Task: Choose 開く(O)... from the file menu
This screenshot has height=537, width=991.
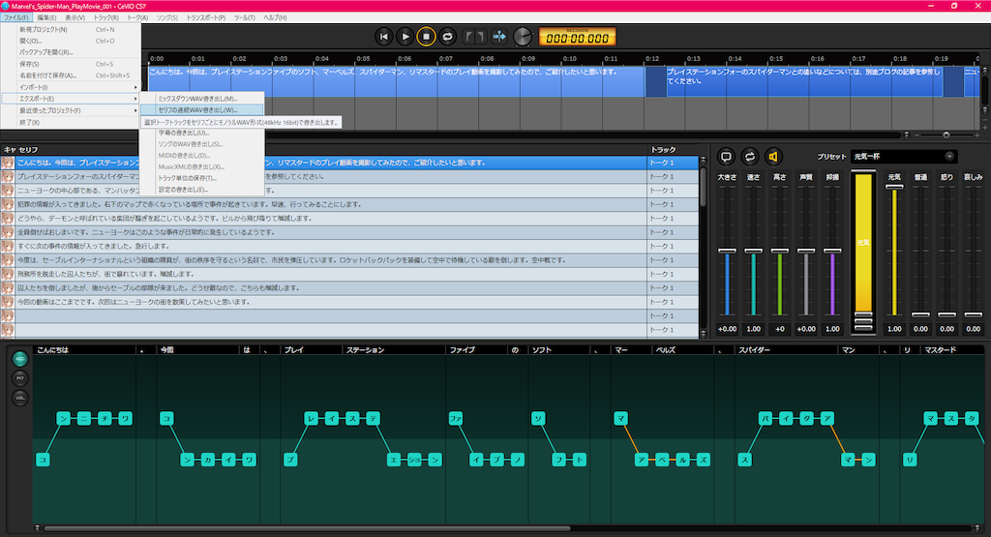Action: (x=70, y=41)
